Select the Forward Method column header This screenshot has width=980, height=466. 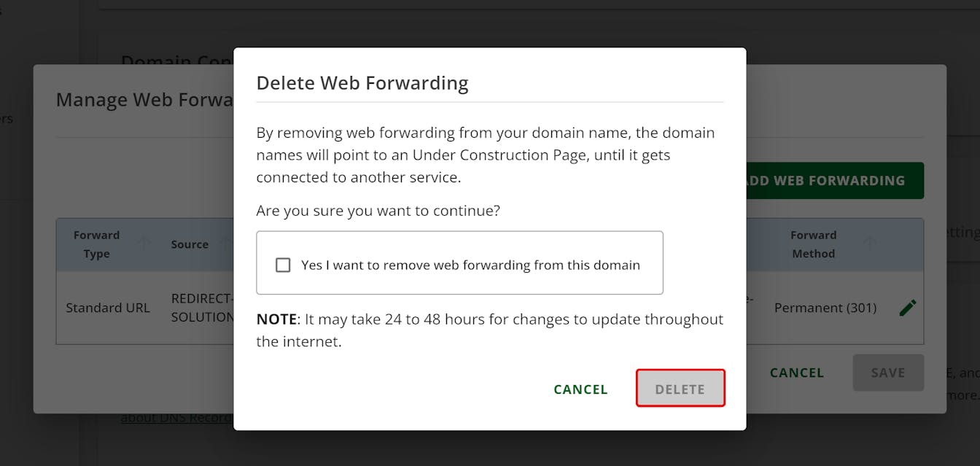click(x=813, y=244)
